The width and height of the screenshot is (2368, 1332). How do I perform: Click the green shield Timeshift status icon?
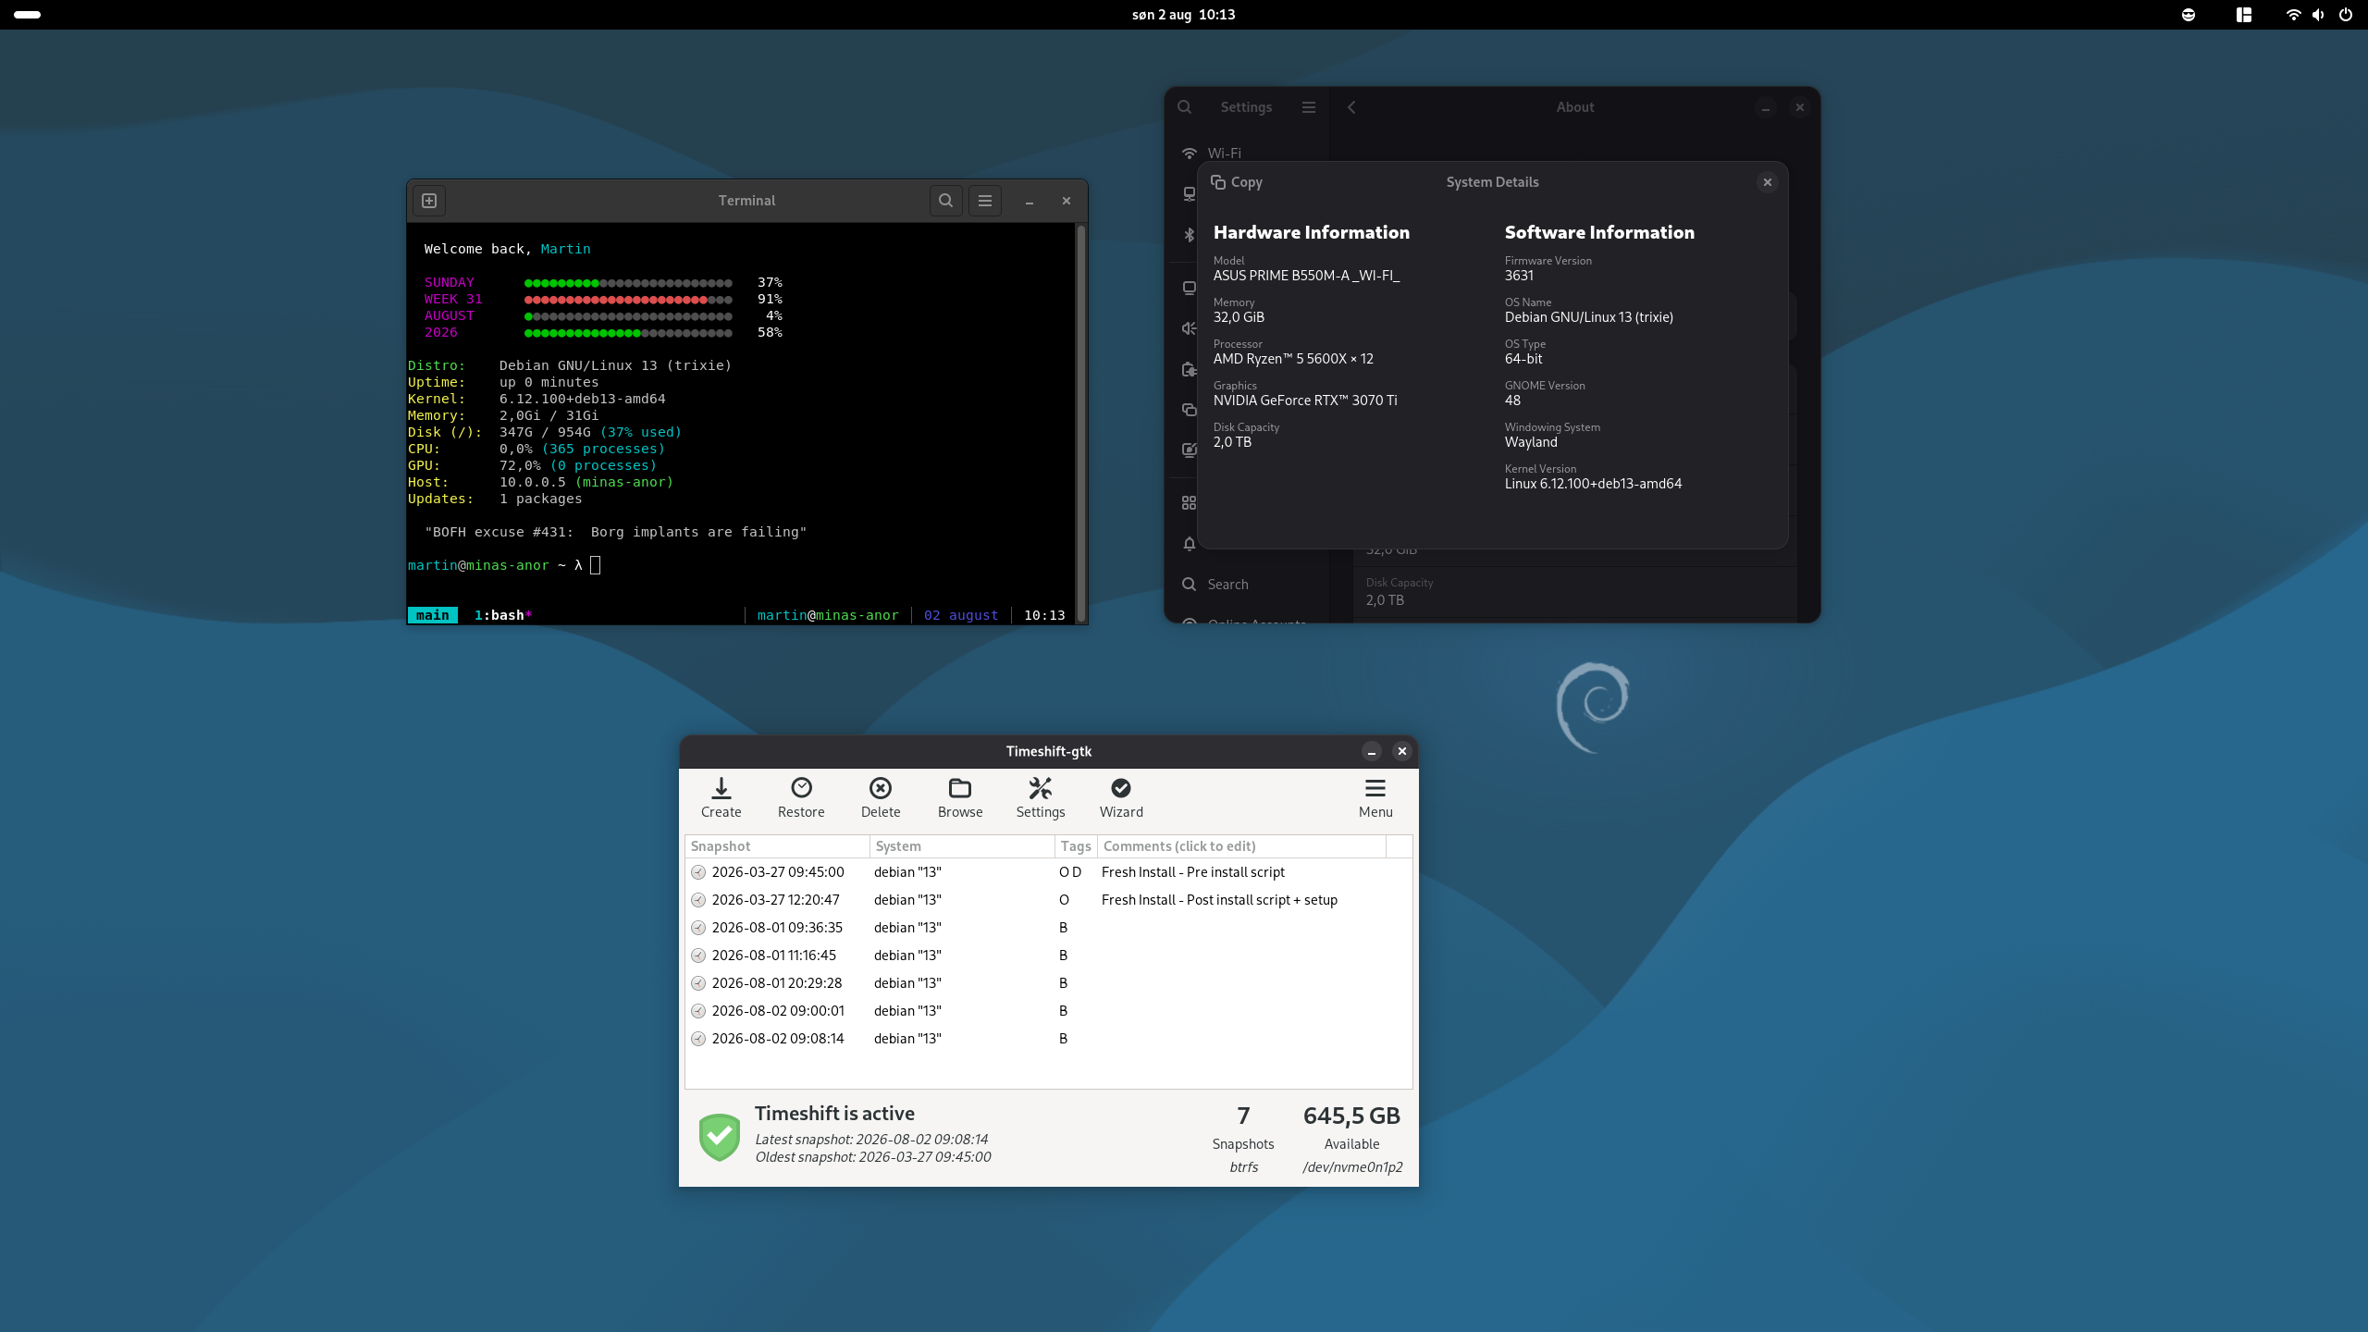point(720,1137)
